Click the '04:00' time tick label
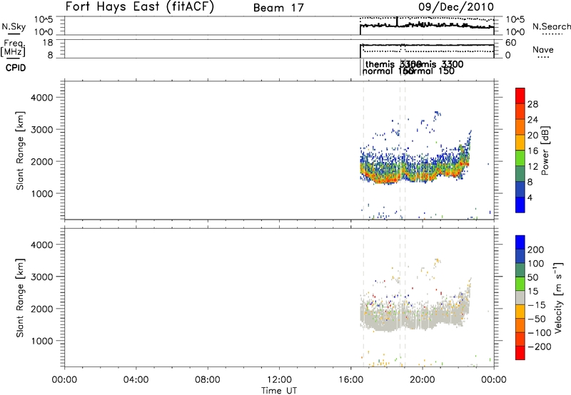Screen dimensions: 571x395 coord(136,380)
